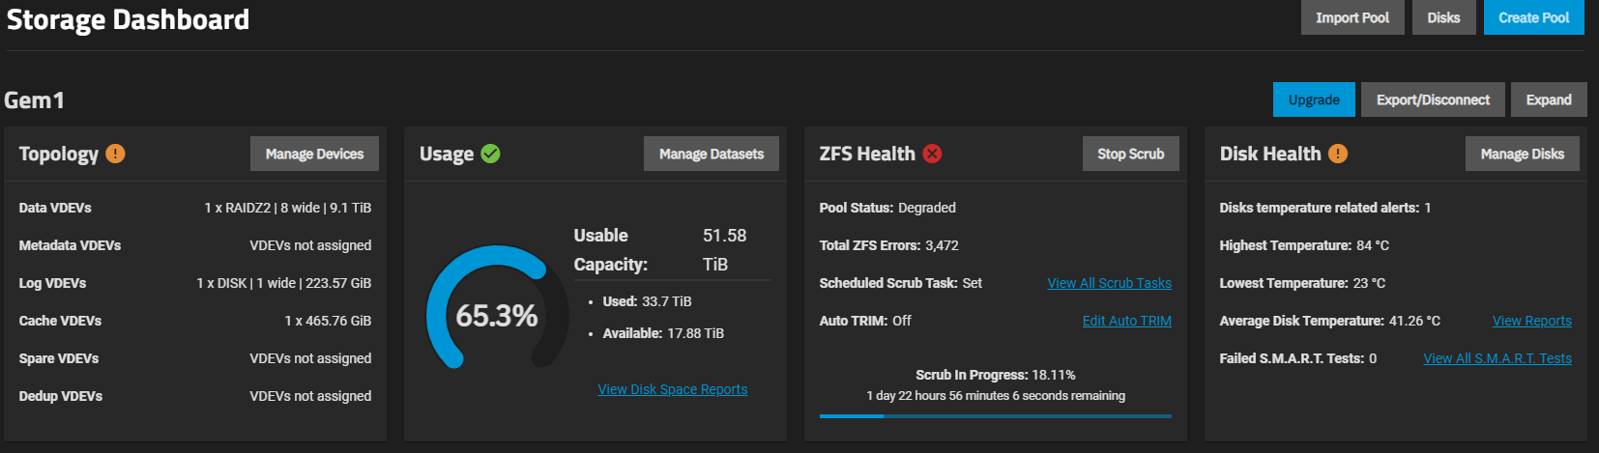Upgrade the Gem1 pool
Screen dimensions: 1599x453
(x=1314, y=99)
